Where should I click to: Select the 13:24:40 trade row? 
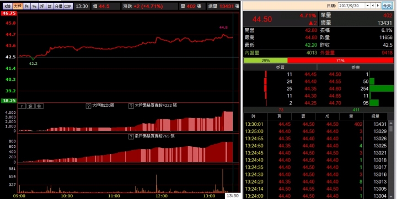pos(316,160)
